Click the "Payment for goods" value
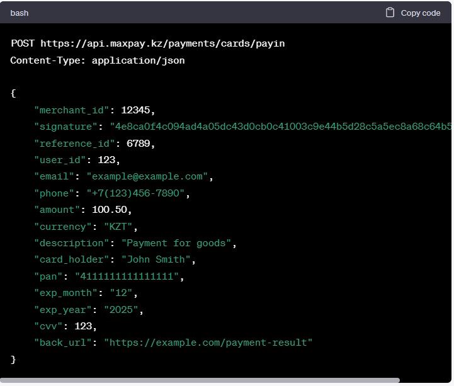This screenshot has height=386, width=454. [176, 243]
